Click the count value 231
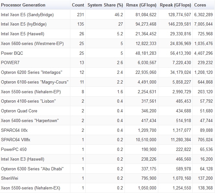 [x=80, y=15]
